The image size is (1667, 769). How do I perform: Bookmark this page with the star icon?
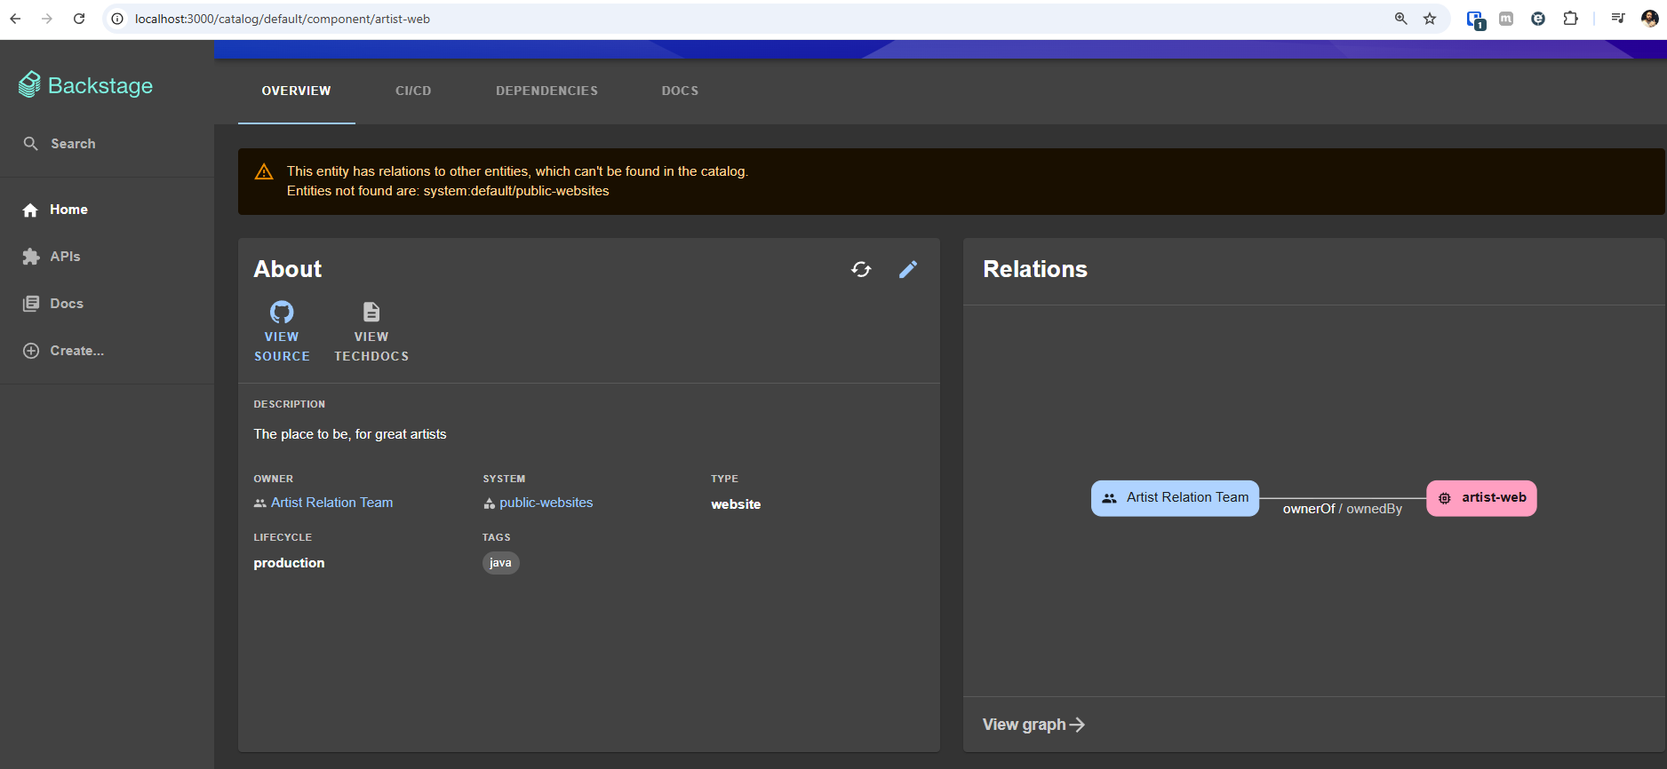click(1430, 19)
